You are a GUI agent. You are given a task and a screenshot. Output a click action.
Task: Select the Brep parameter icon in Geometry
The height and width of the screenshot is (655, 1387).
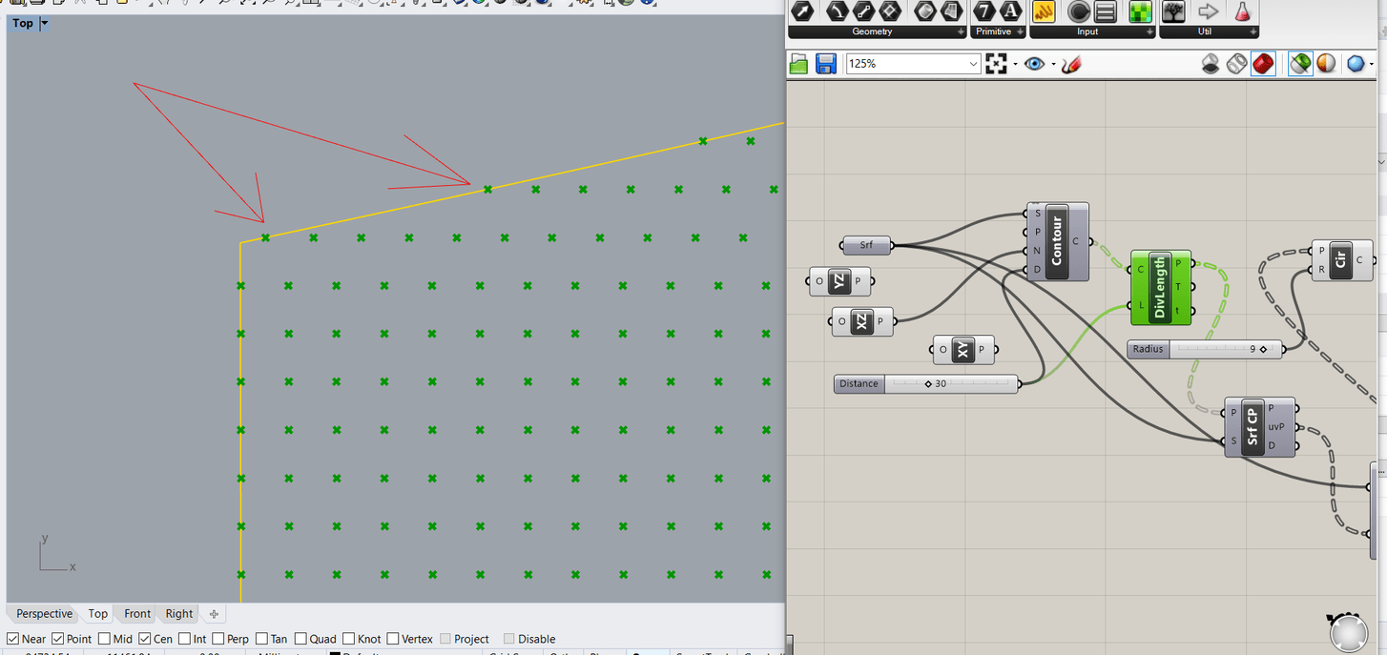(951, 11)
